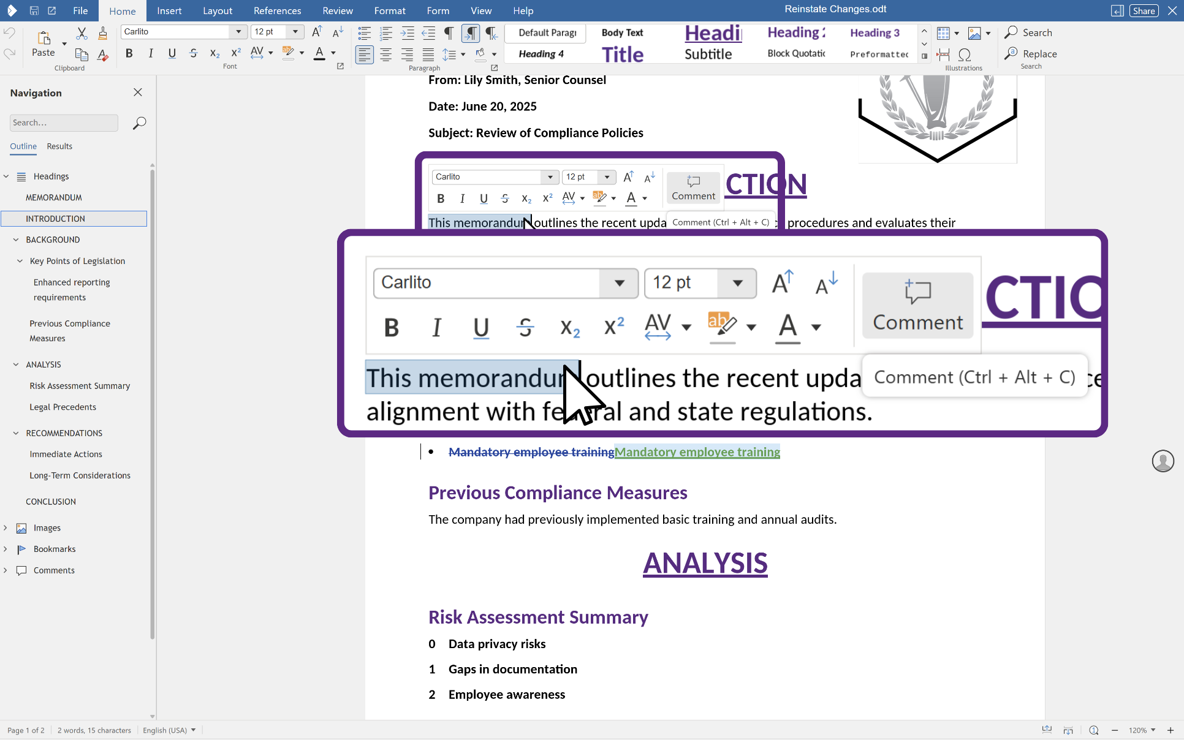Open the References menu tab
The width and height of the screenshot is (1184, 740).
point(277,10)
